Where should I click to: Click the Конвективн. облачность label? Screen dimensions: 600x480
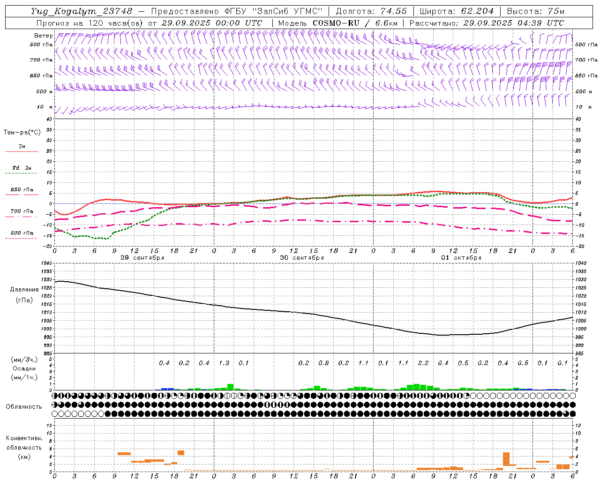[24, 443]
